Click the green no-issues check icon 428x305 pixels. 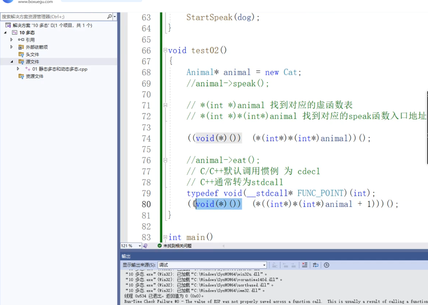click(x=160, y=246)
